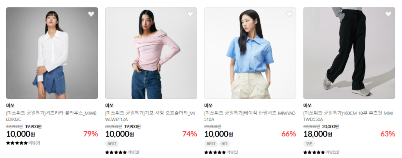Click the BEST badge under pink tee
Screen dimensions: 402x158
click(112, 143)
